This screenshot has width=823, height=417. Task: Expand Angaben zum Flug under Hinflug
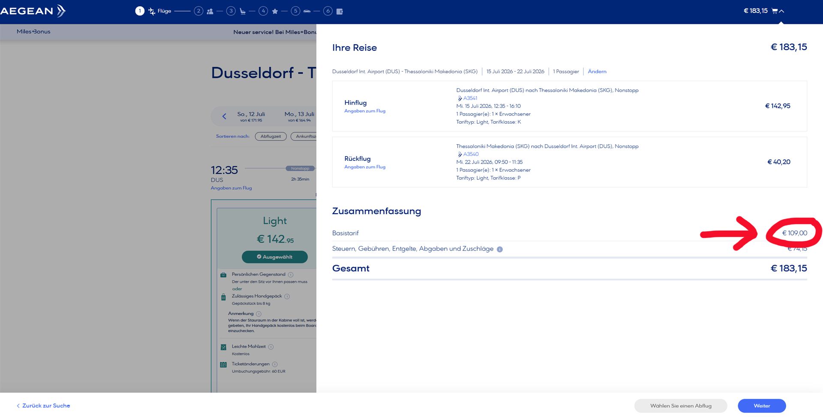pos(364,111)
